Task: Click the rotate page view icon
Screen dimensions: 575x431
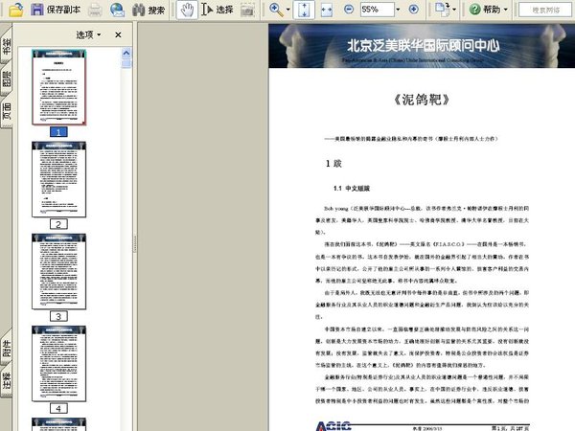Action: tap(442, 10)
